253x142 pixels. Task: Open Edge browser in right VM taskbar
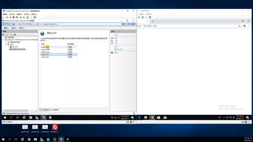tap(139, 118)
